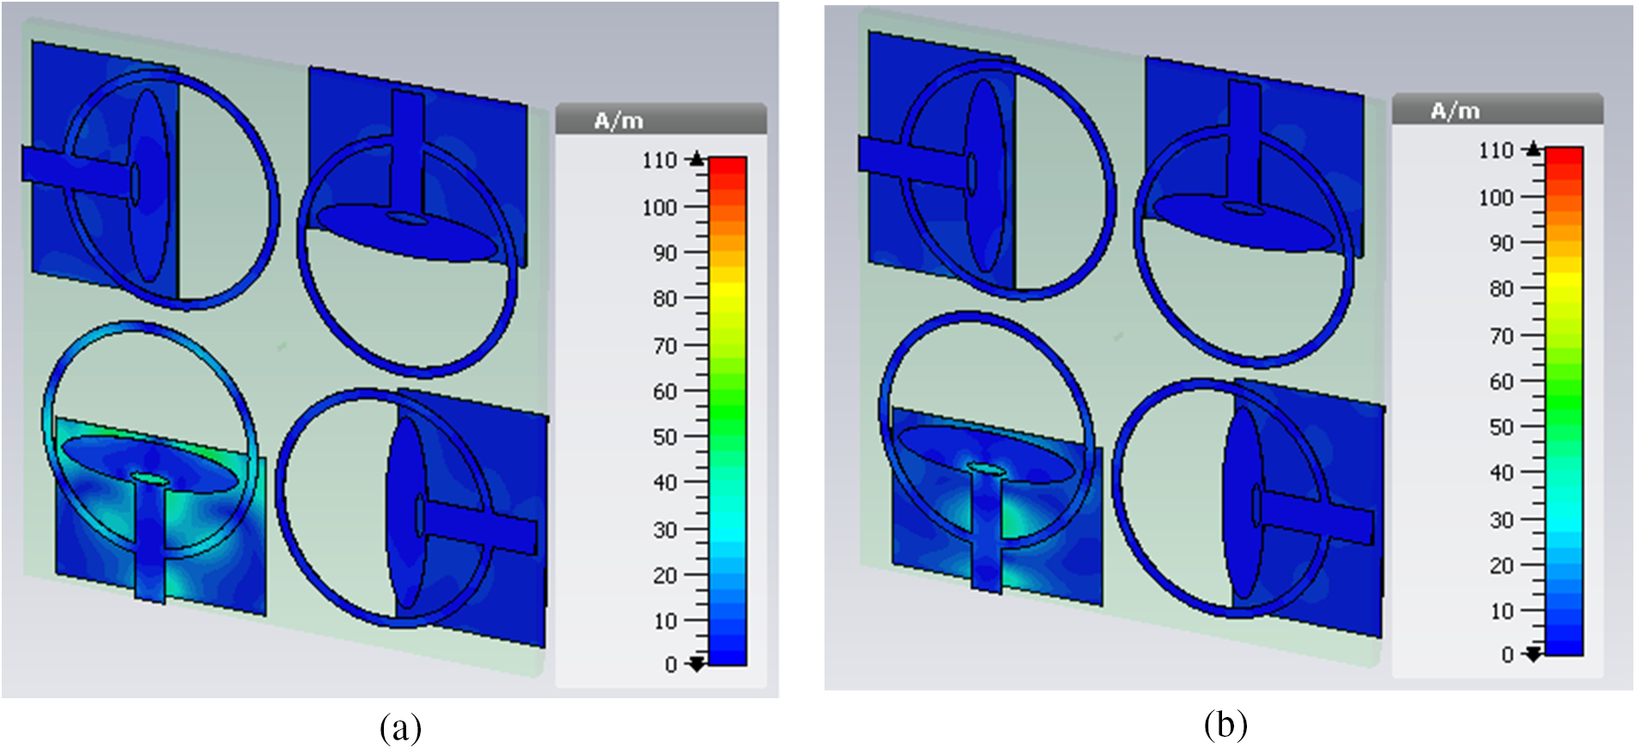Image resolution: width=1636 pixels, height=754 pixels.
Task: Click the bottom arrow marker at 0 in panel (a)
Action: 696,664
